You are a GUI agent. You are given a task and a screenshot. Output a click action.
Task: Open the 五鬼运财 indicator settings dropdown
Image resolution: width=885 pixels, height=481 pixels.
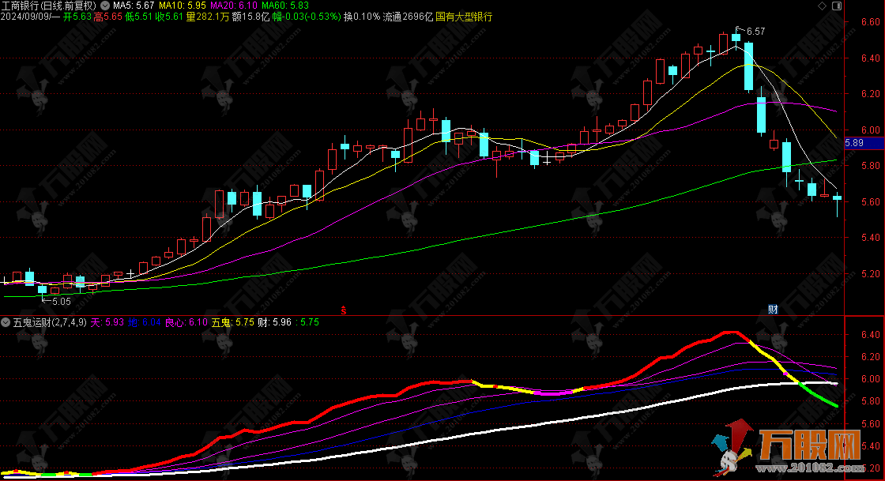pyautogui.click(x=6, y=322)
